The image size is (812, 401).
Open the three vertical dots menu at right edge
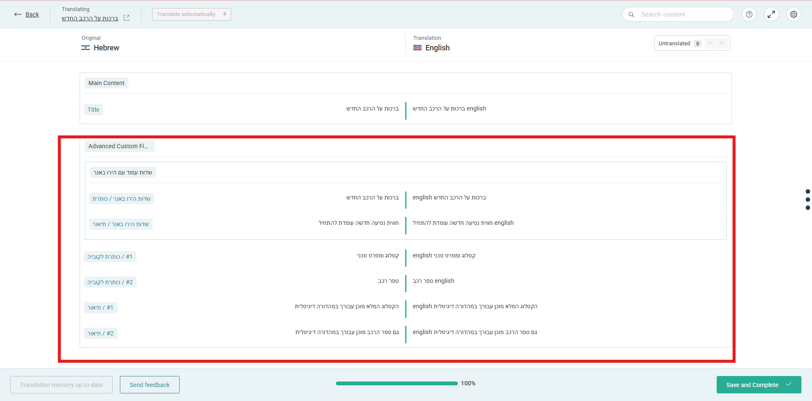808,199
